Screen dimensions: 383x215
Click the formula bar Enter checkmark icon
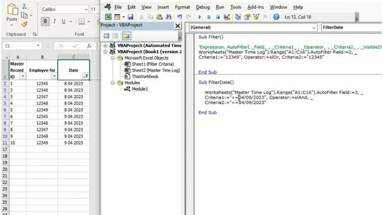point(75,46)
